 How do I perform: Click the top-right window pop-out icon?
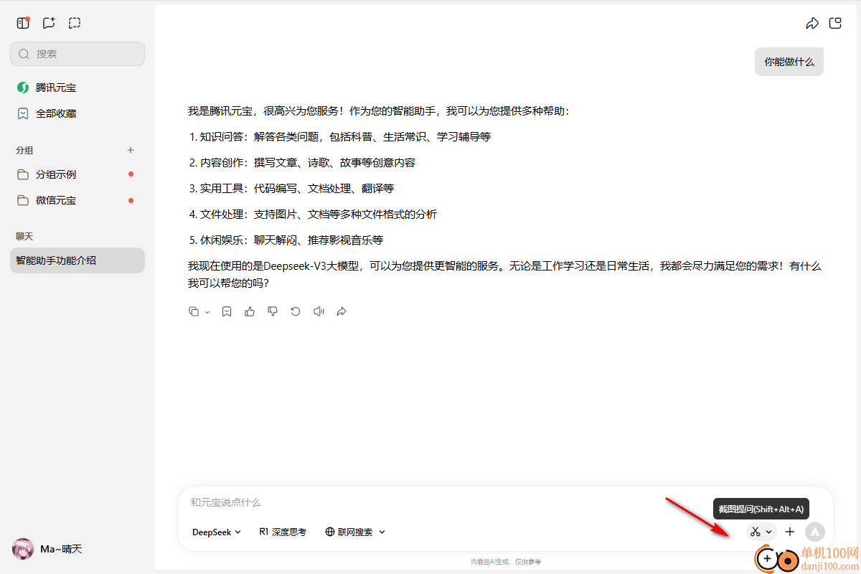[x=835, y=23]
